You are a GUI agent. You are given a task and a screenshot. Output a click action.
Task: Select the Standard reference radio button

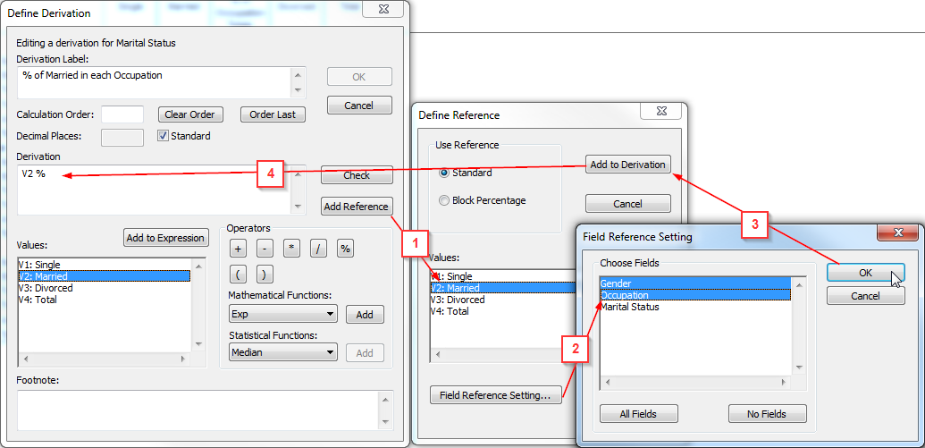(444, 173)
